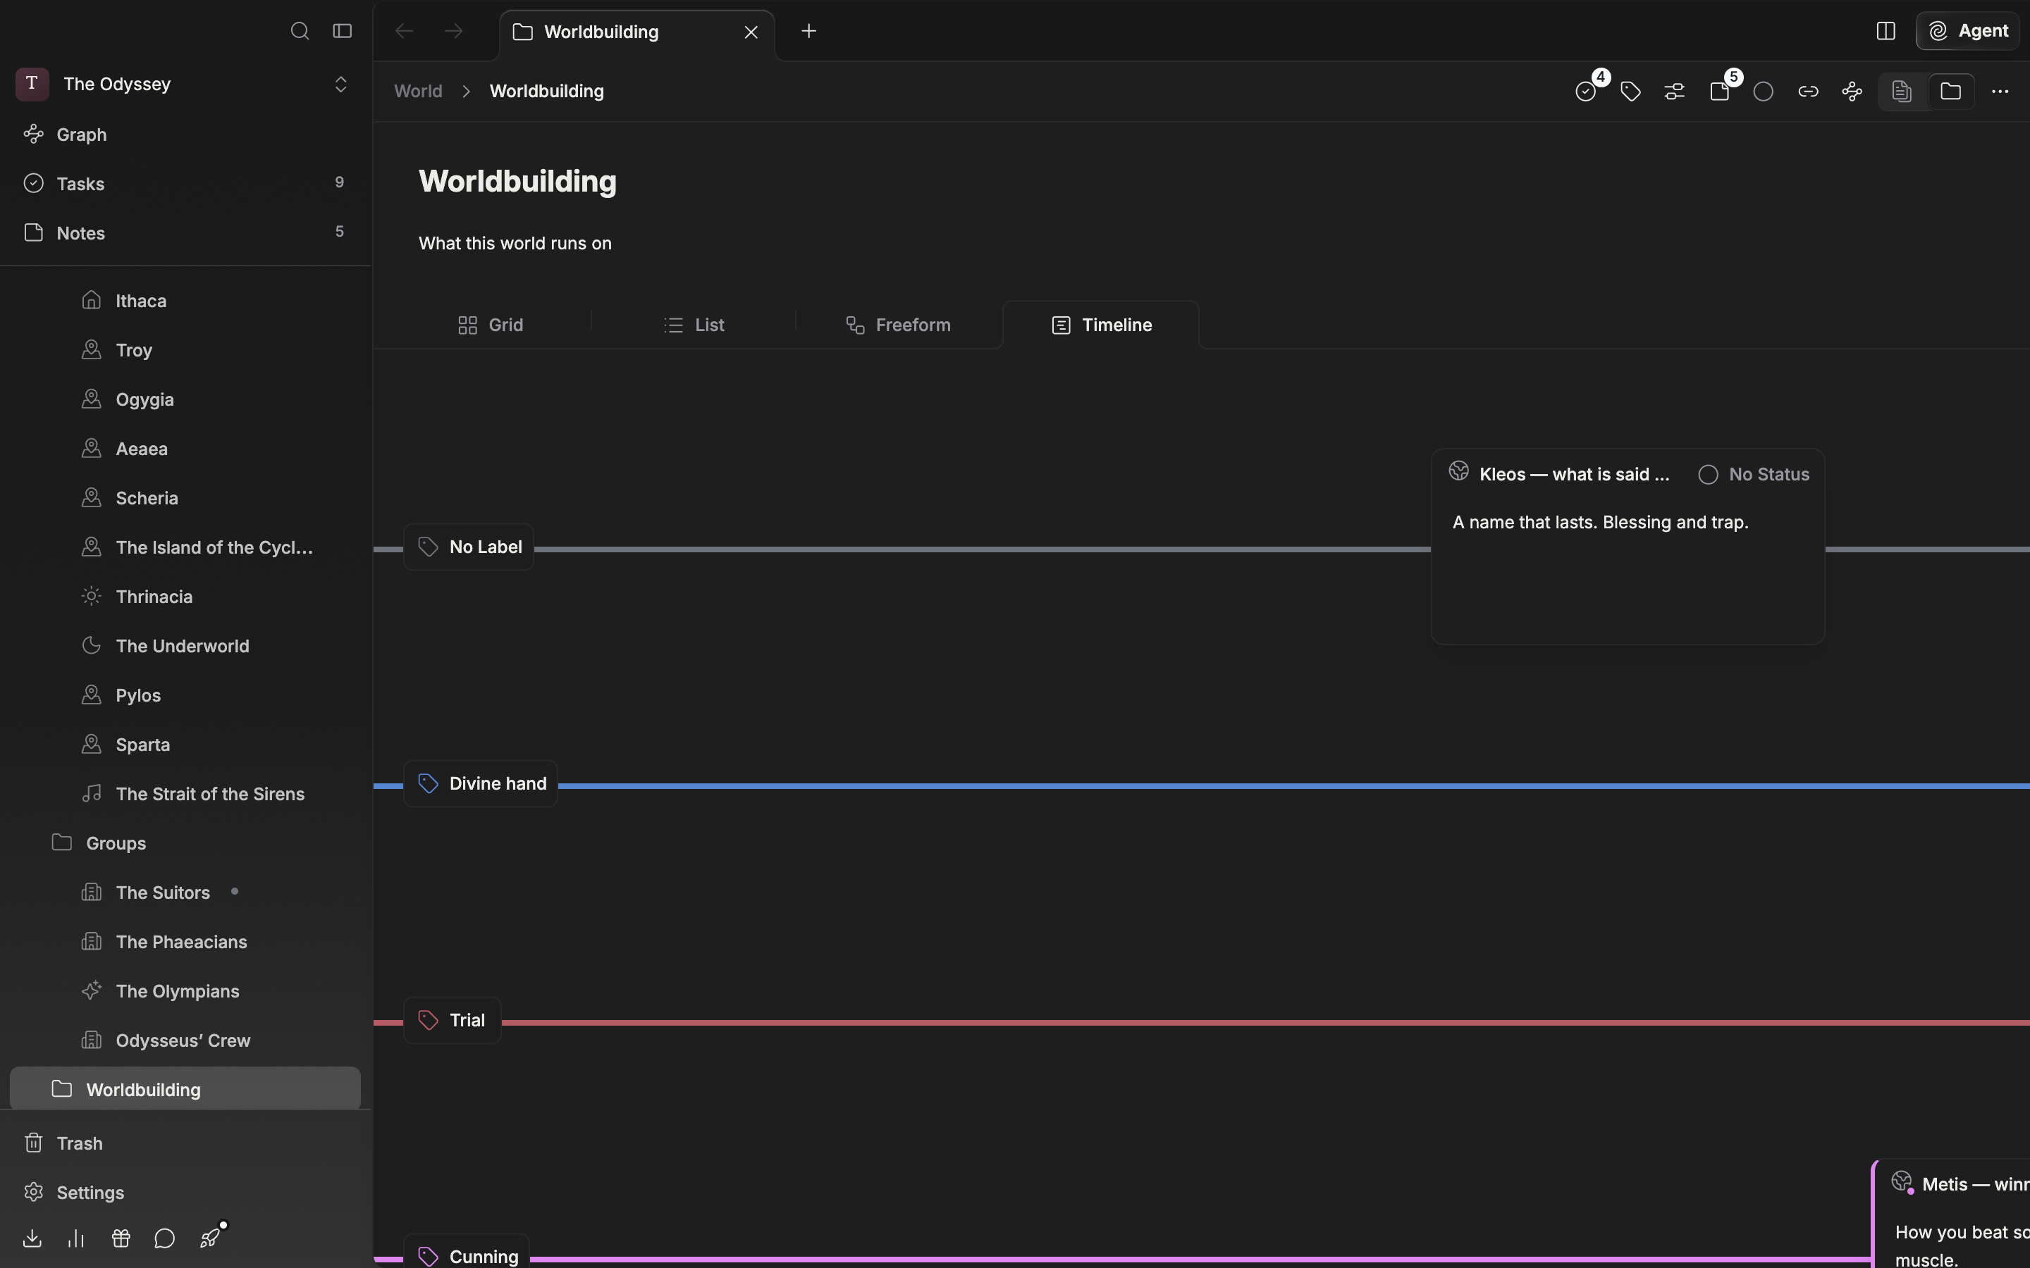Open the tasks checkmark icon with badge 4

pos(1586,92)
